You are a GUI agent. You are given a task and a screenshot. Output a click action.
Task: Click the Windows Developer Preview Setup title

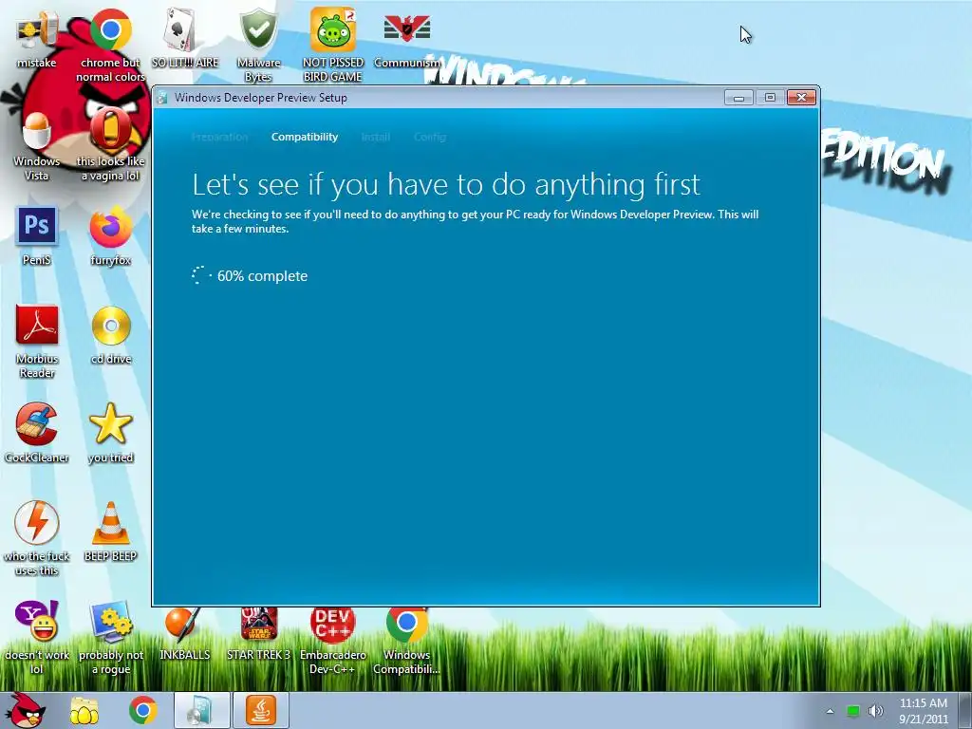[261, 98]
